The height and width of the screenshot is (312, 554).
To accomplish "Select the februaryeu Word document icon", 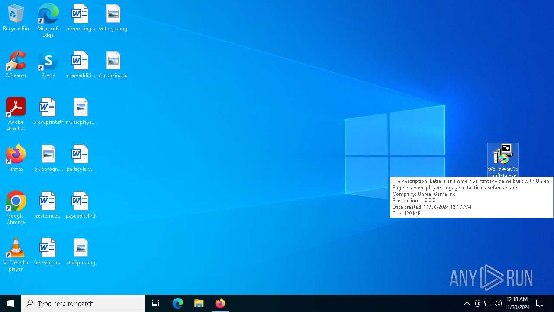I will (48, 252).
